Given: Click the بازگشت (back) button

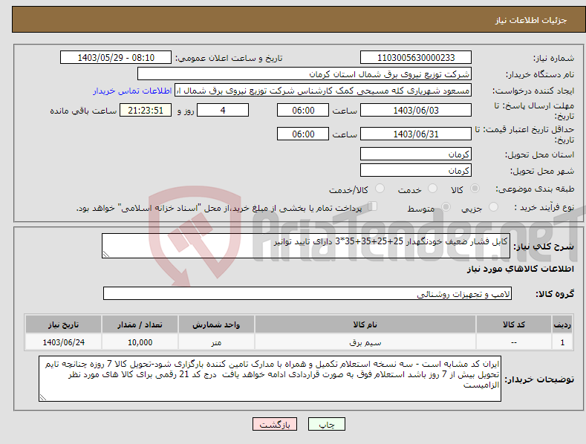Looking at the screenshot, I should click(275, 424).
